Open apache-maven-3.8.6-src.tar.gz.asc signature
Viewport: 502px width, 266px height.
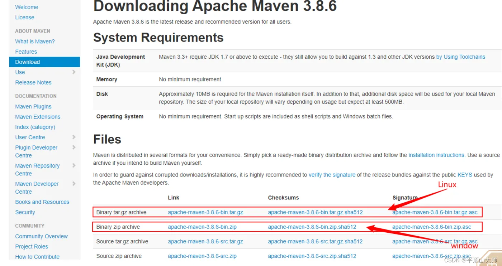435,242
